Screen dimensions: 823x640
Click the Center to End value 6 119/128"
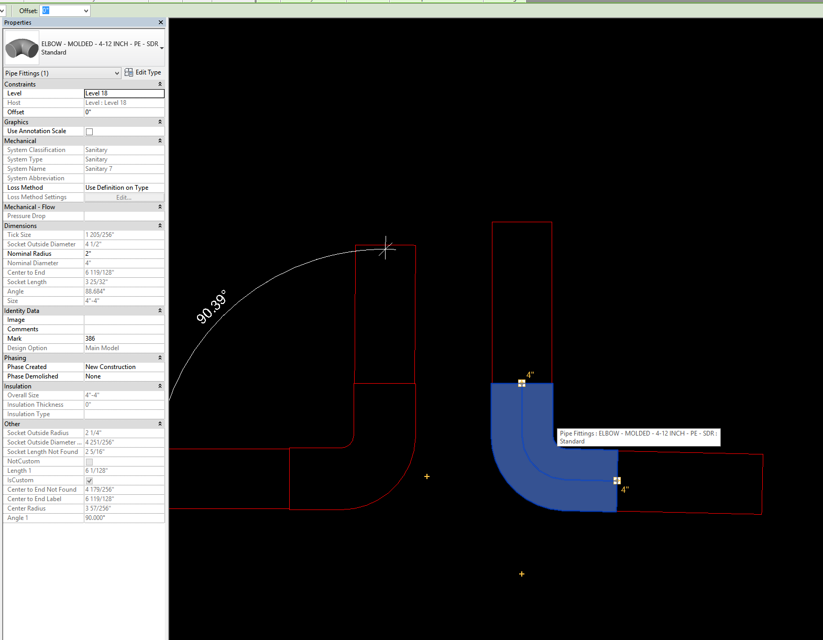point(124,273)
